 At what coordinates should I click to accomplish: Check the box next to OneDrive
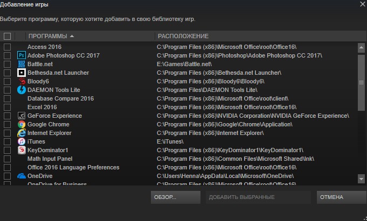point(7,176)
